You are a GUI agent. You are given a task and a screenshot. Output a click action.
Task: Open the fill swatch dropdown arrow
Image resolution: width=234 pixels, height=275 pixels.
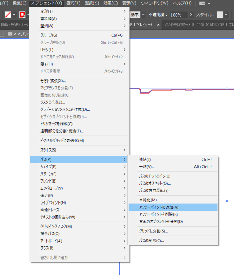click(14, 14)
